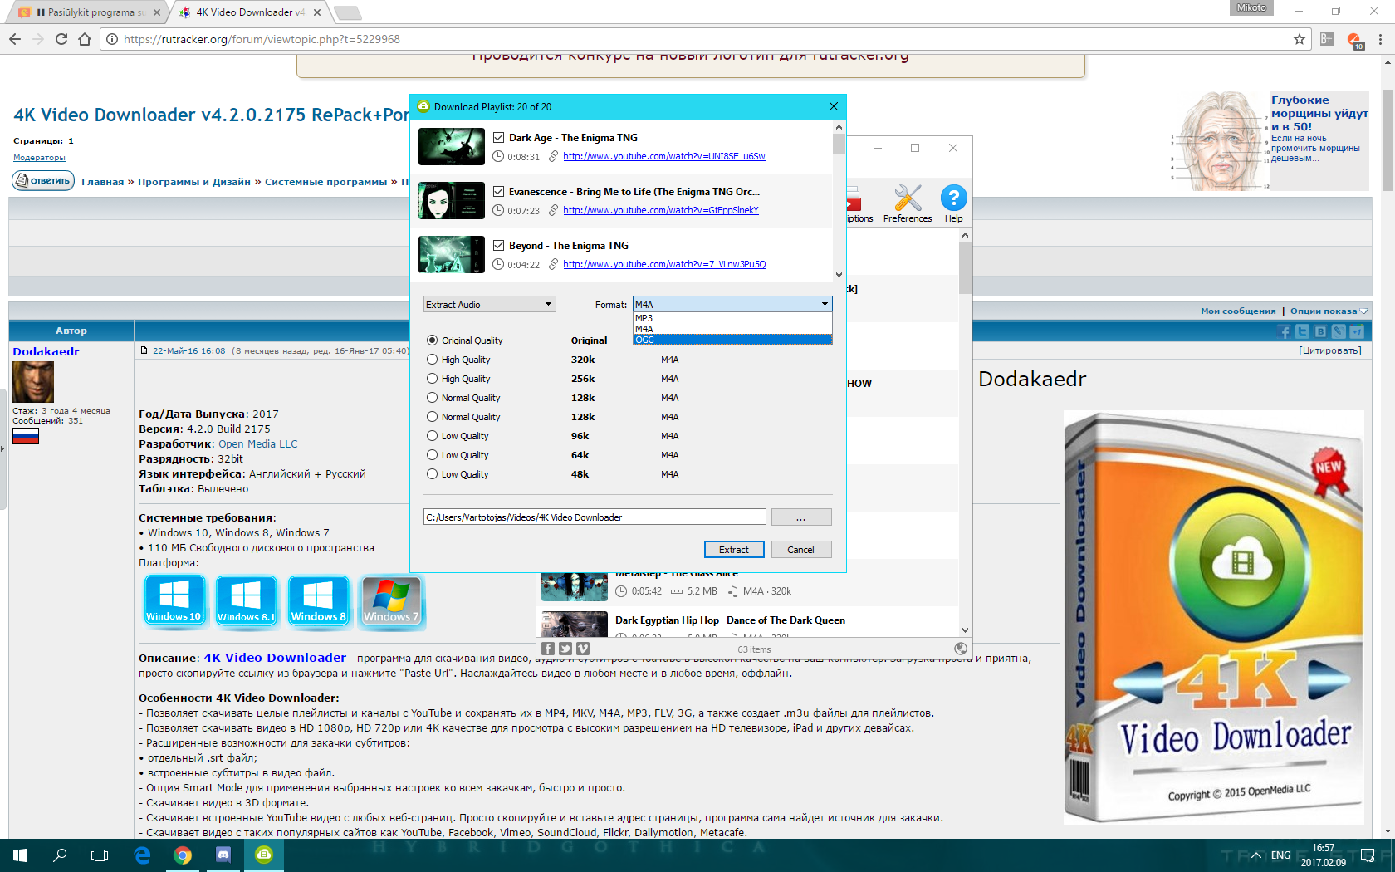The height and width of the screenshot is (872, 1395).
Task: Open Preferences in 4K Video Downloader toolbar
Action: pos(908,203)
